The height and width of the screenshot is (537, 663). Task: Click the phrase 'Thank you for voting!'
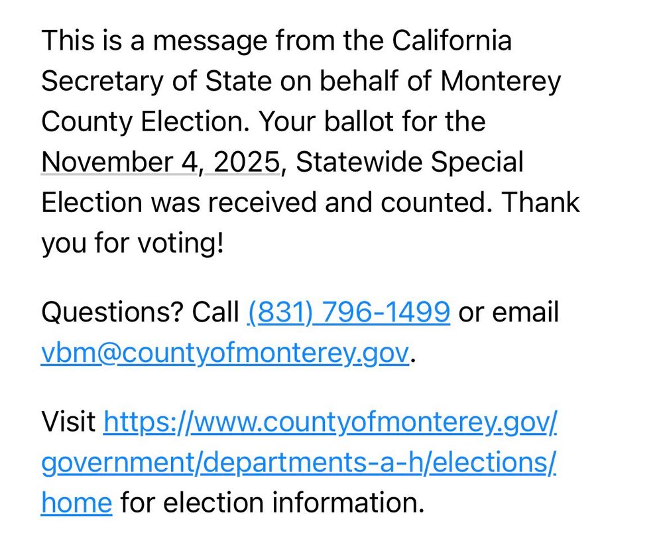[311, 223]
